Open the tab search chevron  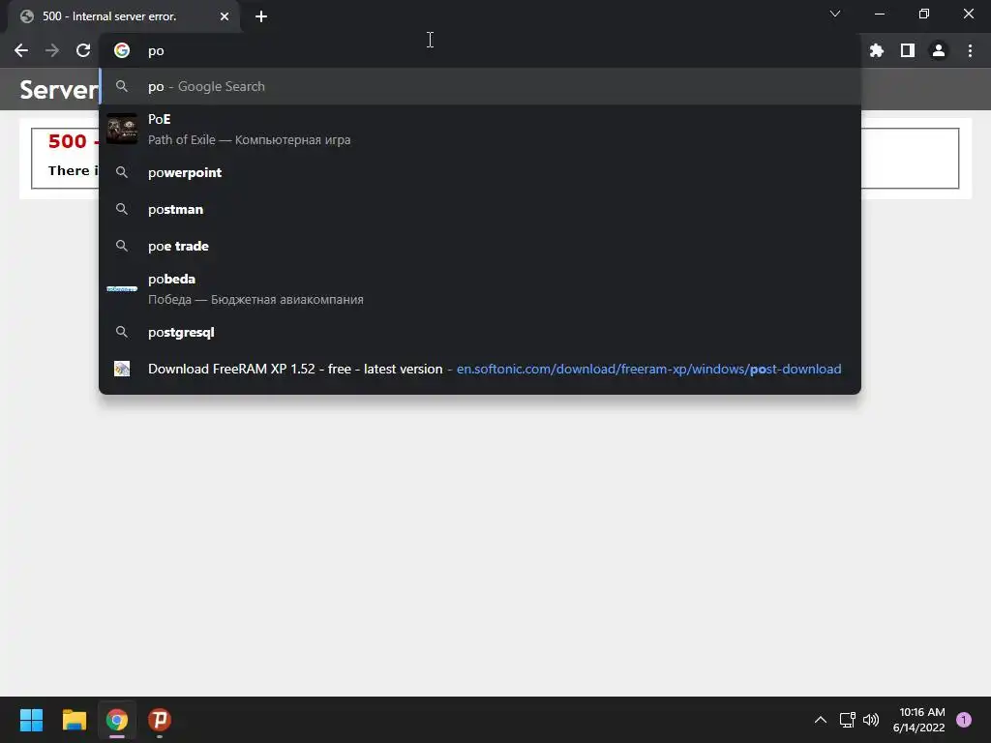[835, 14]
